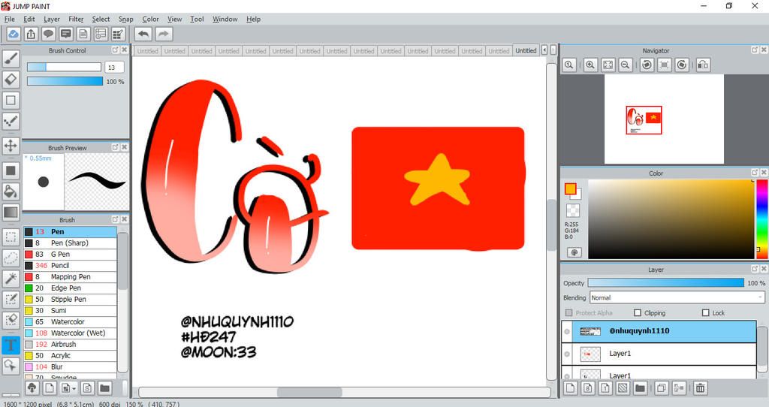Open the Snap menu

[126, 19]
